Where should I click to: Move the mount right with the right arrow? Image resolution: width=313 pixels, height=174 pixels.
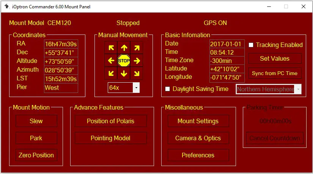point(137,61)
